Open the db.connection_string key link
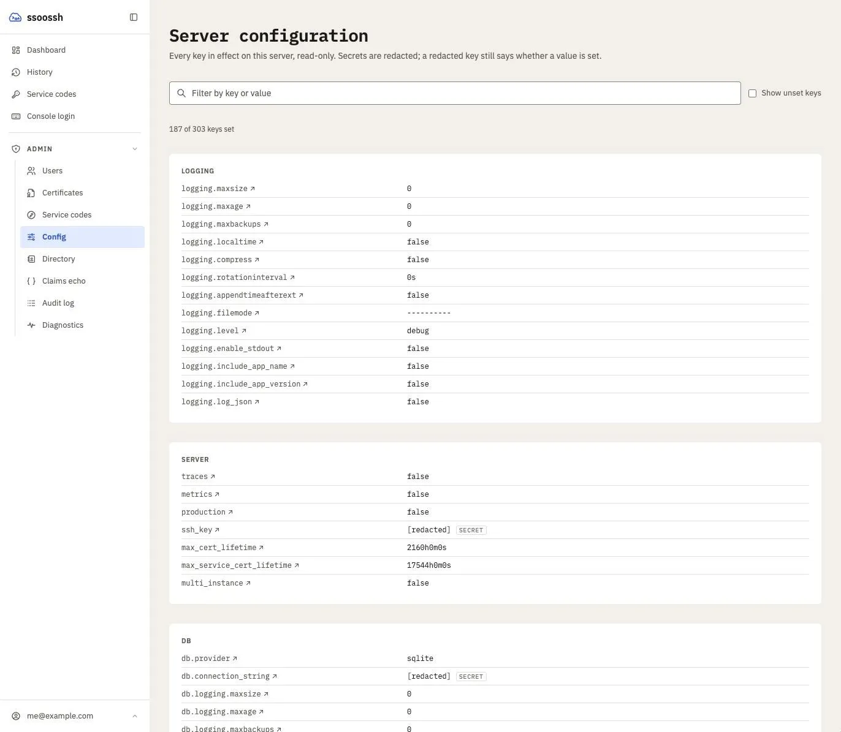 tap(229, 676)
